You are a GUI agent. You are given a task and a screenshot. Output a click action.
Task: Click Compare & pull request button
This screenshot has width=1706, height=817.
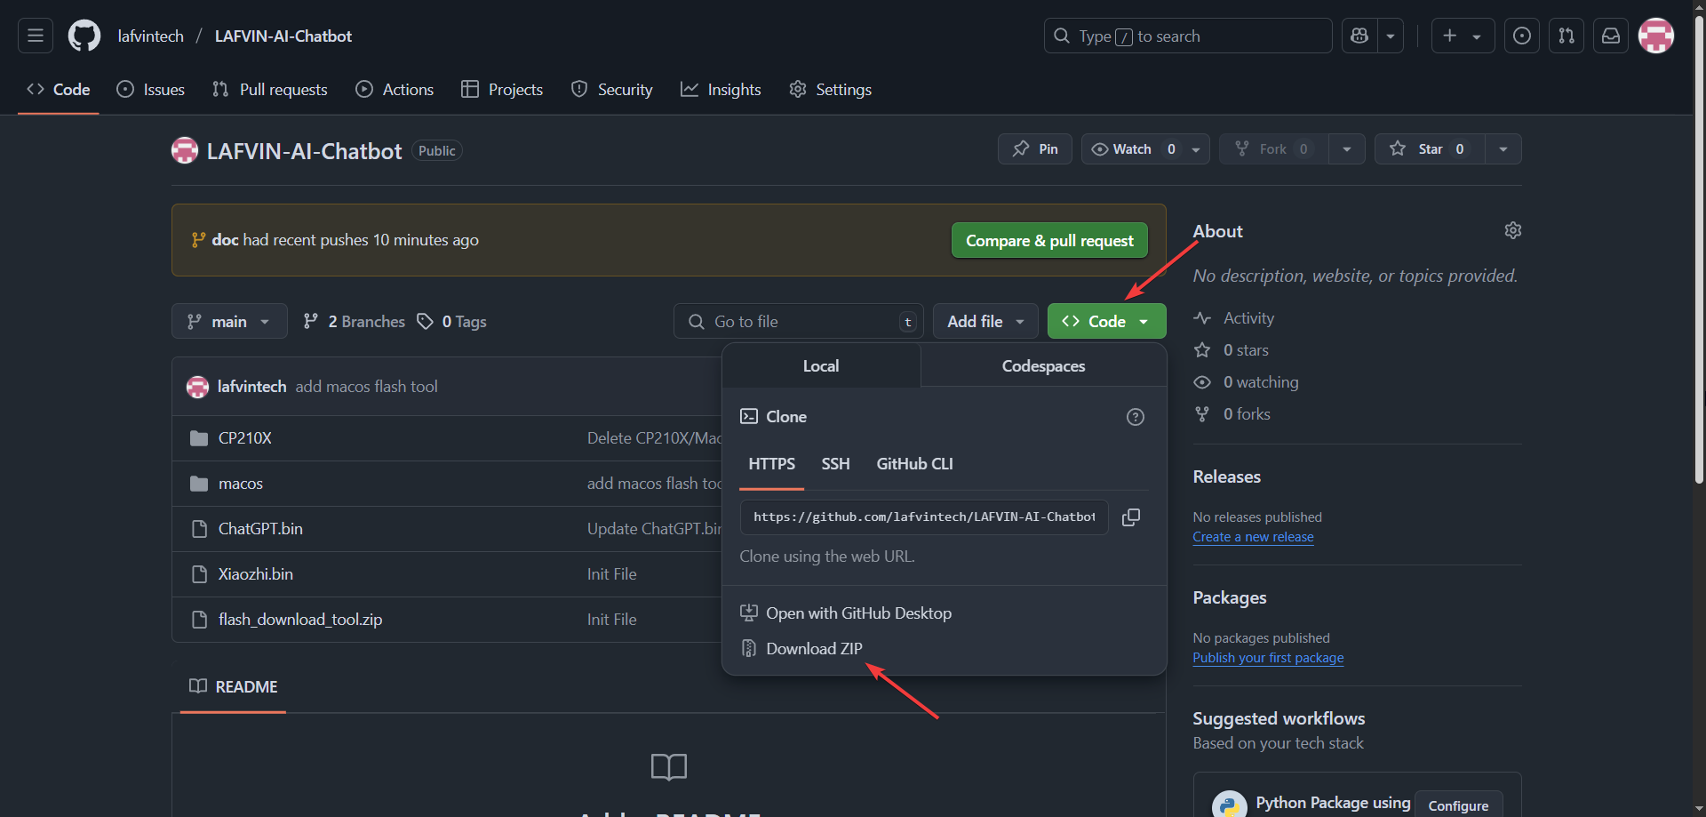[x=1049, y=241]
